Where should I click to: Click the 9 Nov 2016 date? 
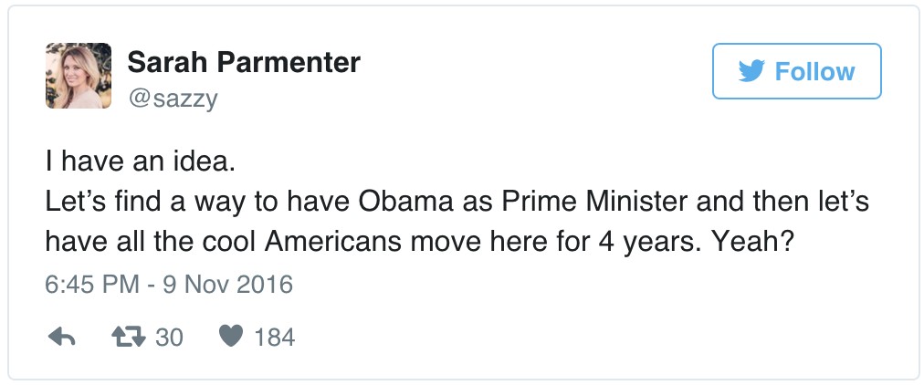[222, 284]
